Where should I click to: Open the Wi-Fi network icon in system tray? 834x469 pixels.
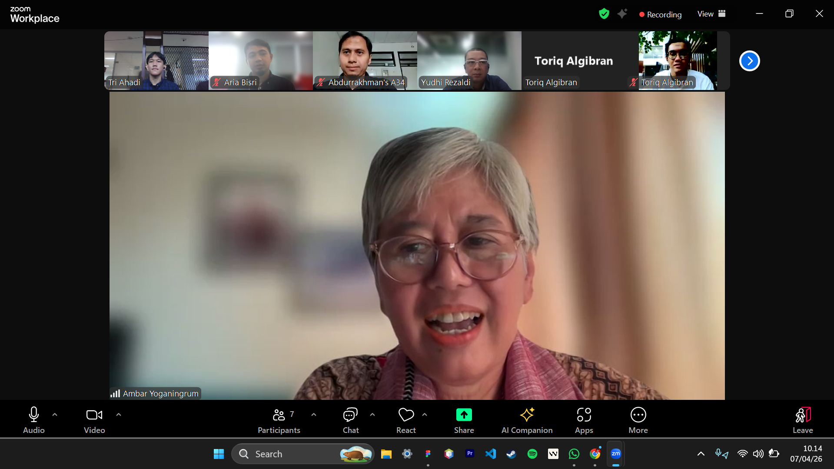742,454
